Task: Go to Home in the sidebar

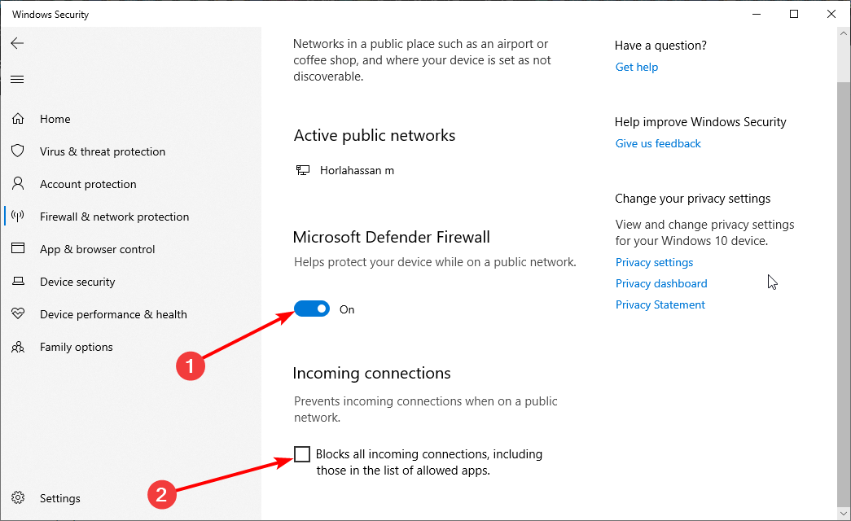Action: 55,119
